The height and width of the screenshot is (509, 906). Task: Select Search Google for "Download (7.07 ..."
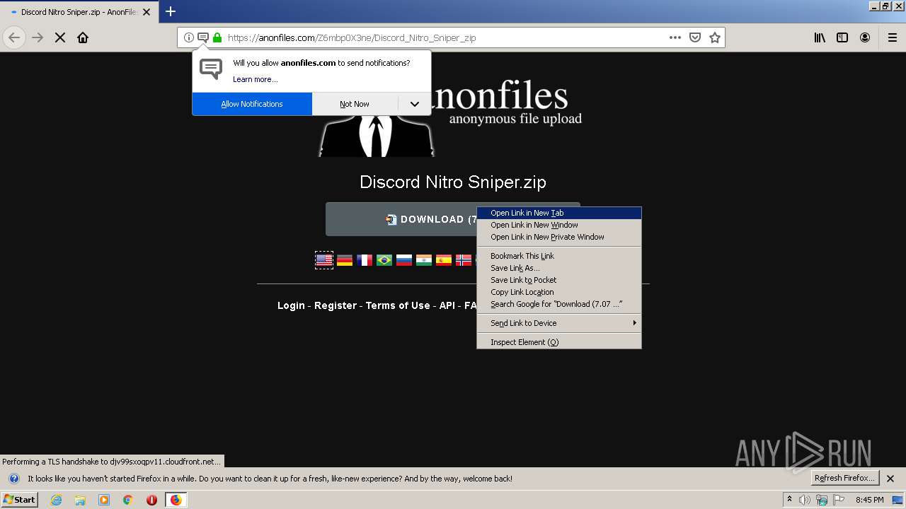click(x=559, y=304)
